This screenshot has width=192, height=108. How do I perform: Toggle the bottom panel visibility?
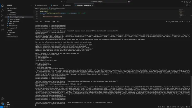[x=187, y=2]
